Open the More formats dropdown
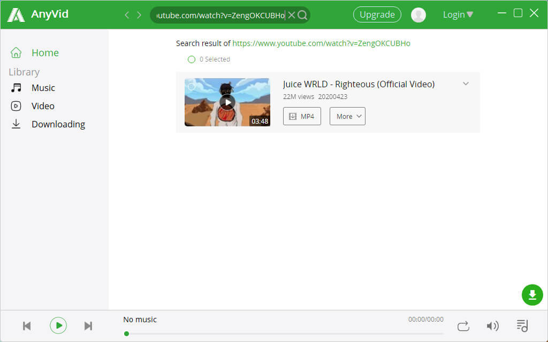Image resolution: width=548 pixels, height=342 pixels. [347, 116]
